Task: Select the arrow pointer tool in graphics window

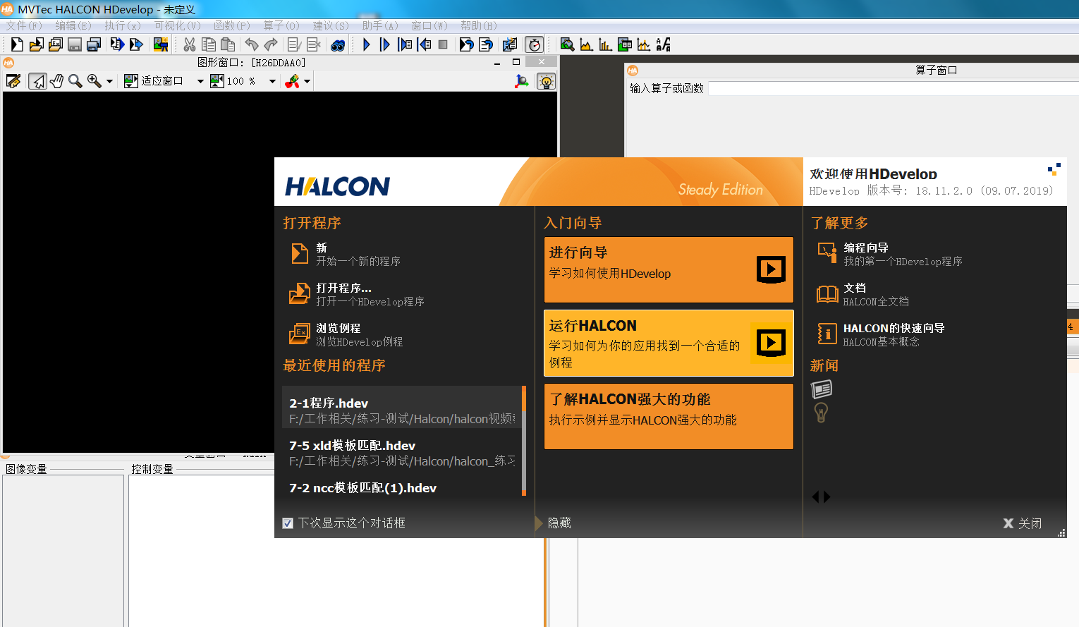Action: click(37, 81)
